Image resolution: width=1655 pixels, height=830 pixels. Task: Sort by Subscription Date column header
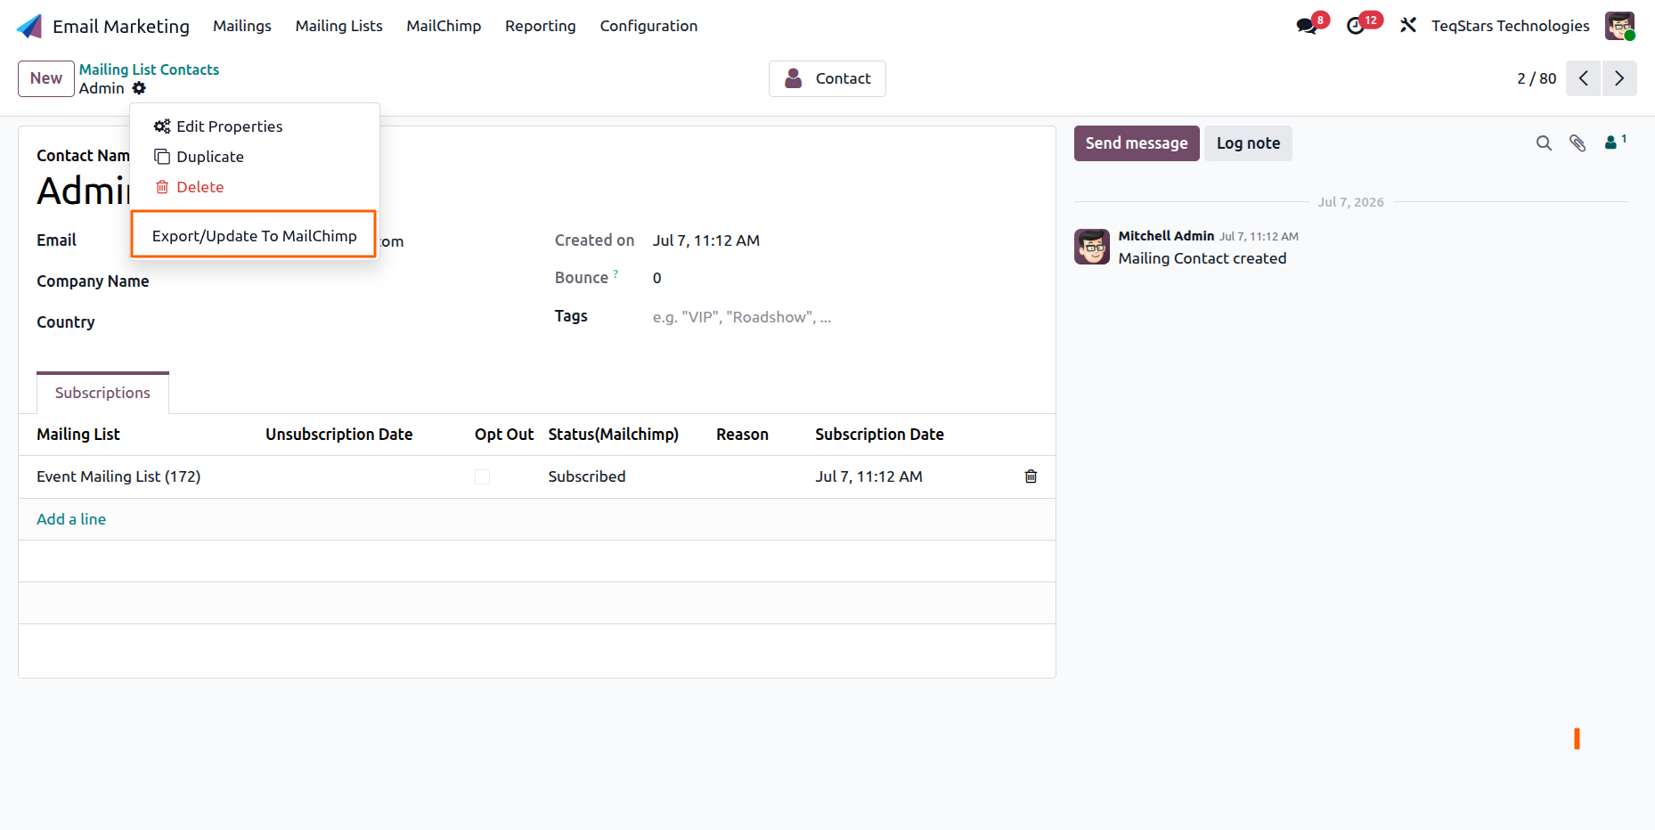879,435
